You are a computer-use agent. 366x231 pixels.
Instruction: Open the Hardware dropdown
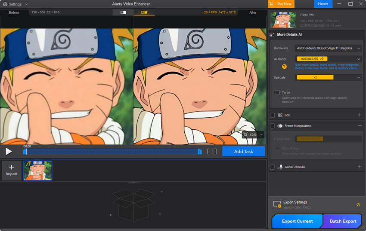click(x=328, y=48)
